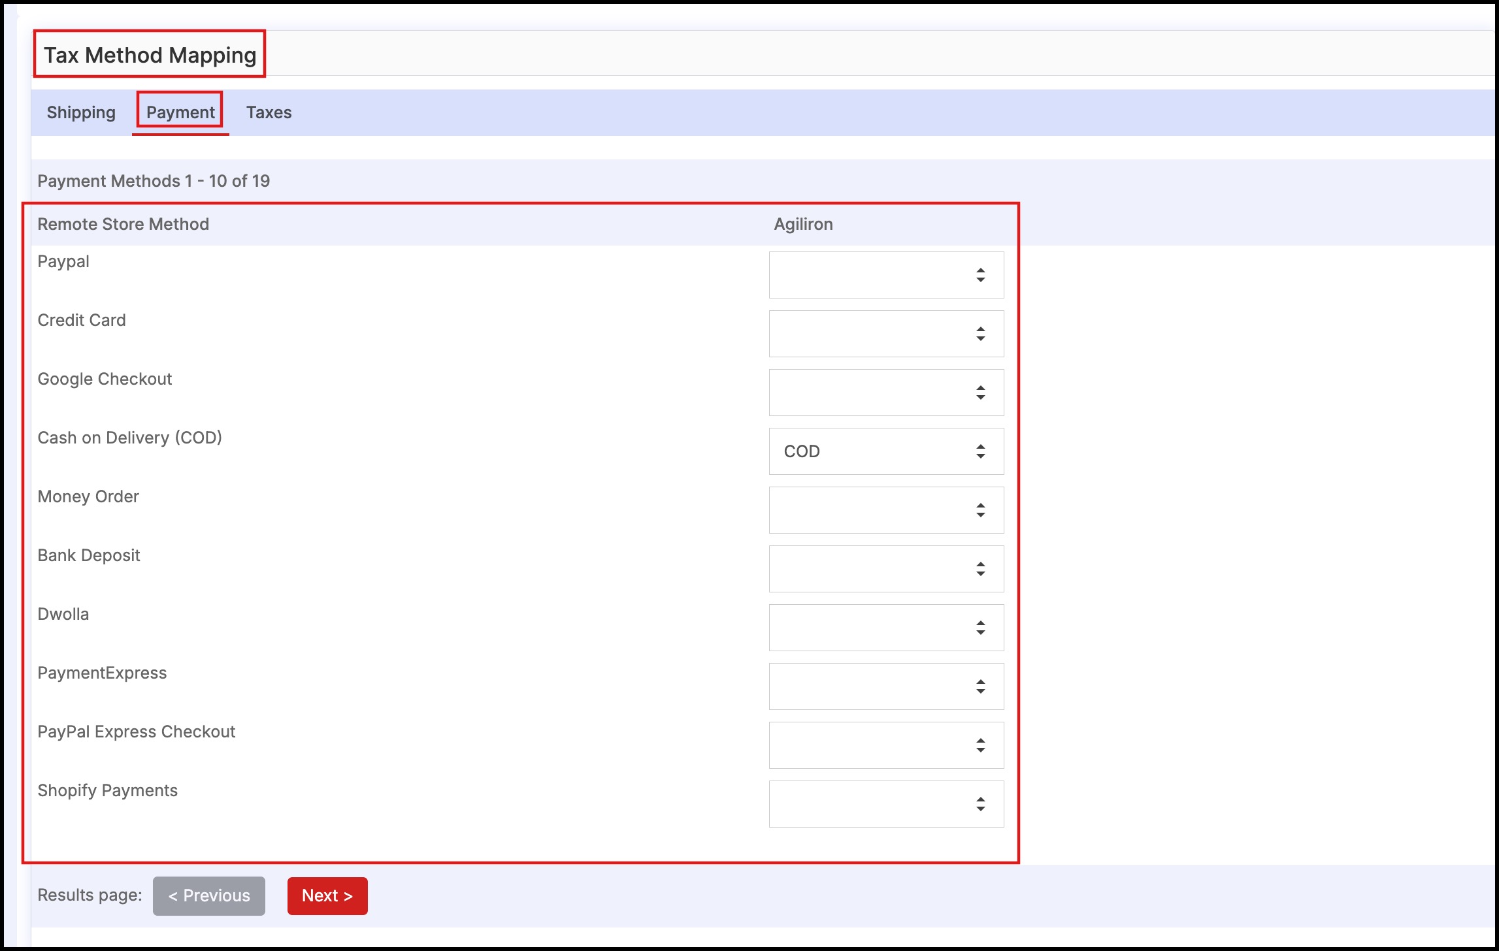
Task: Expand the Money Order mapping dropdown
Action: [886, 510]
